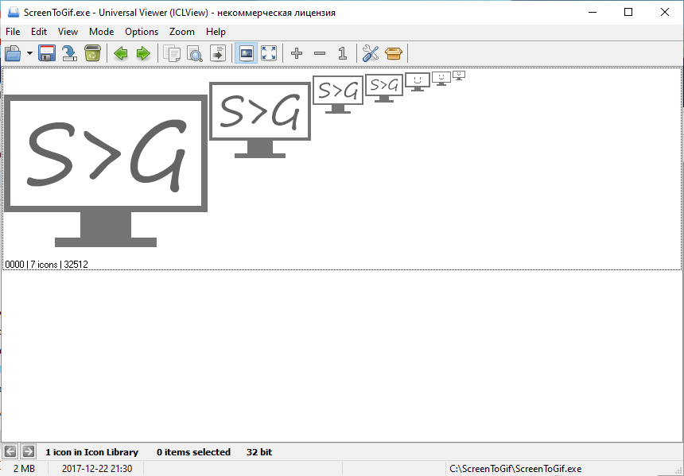Click status bar right arrow button
684x476 pixels.
click(29, 452)
